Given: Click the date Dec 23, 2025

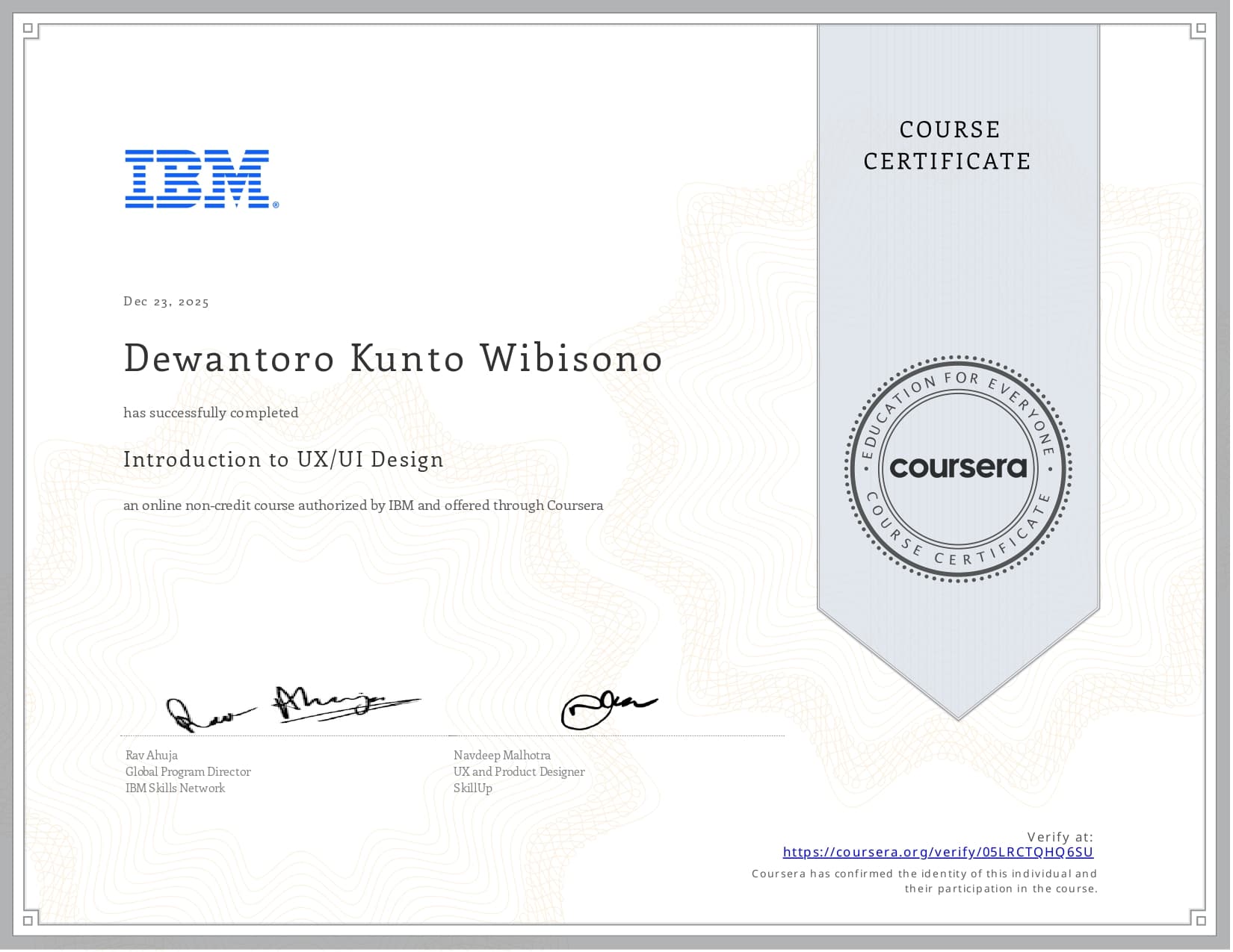Looking at the screenshot, I should [x=166, y=302].
